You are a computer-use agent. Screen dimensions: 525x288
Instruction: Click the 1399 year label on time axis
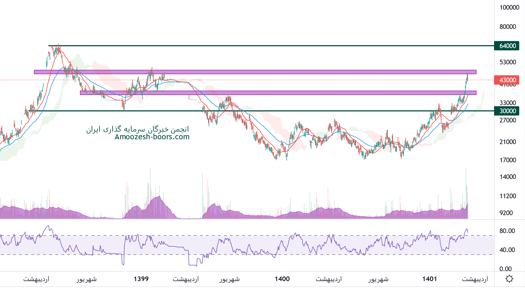(141, 279)
